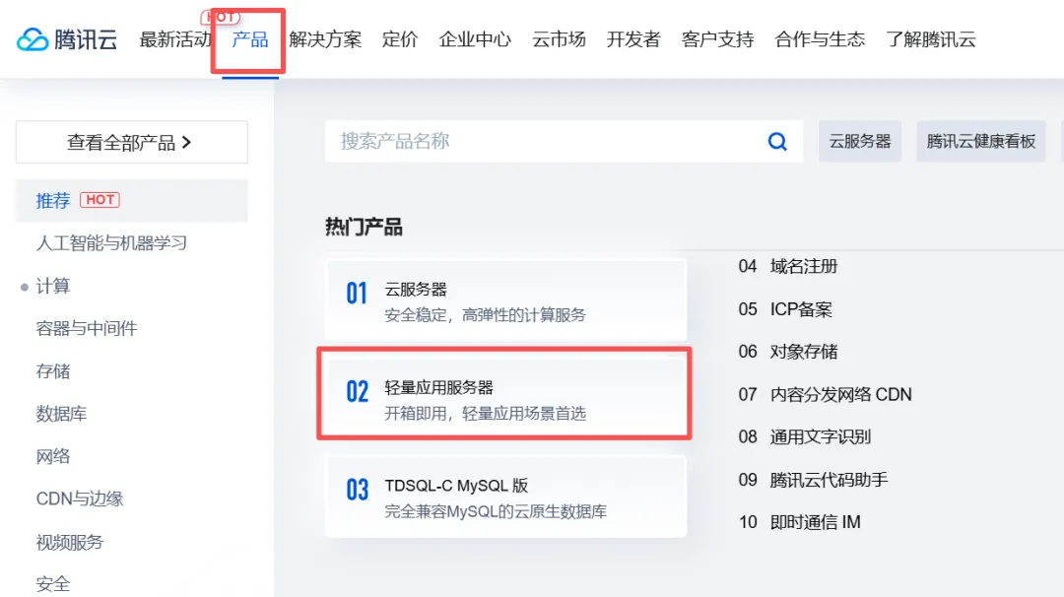Select the CDN与边缘 category

(x=80, y=498)
